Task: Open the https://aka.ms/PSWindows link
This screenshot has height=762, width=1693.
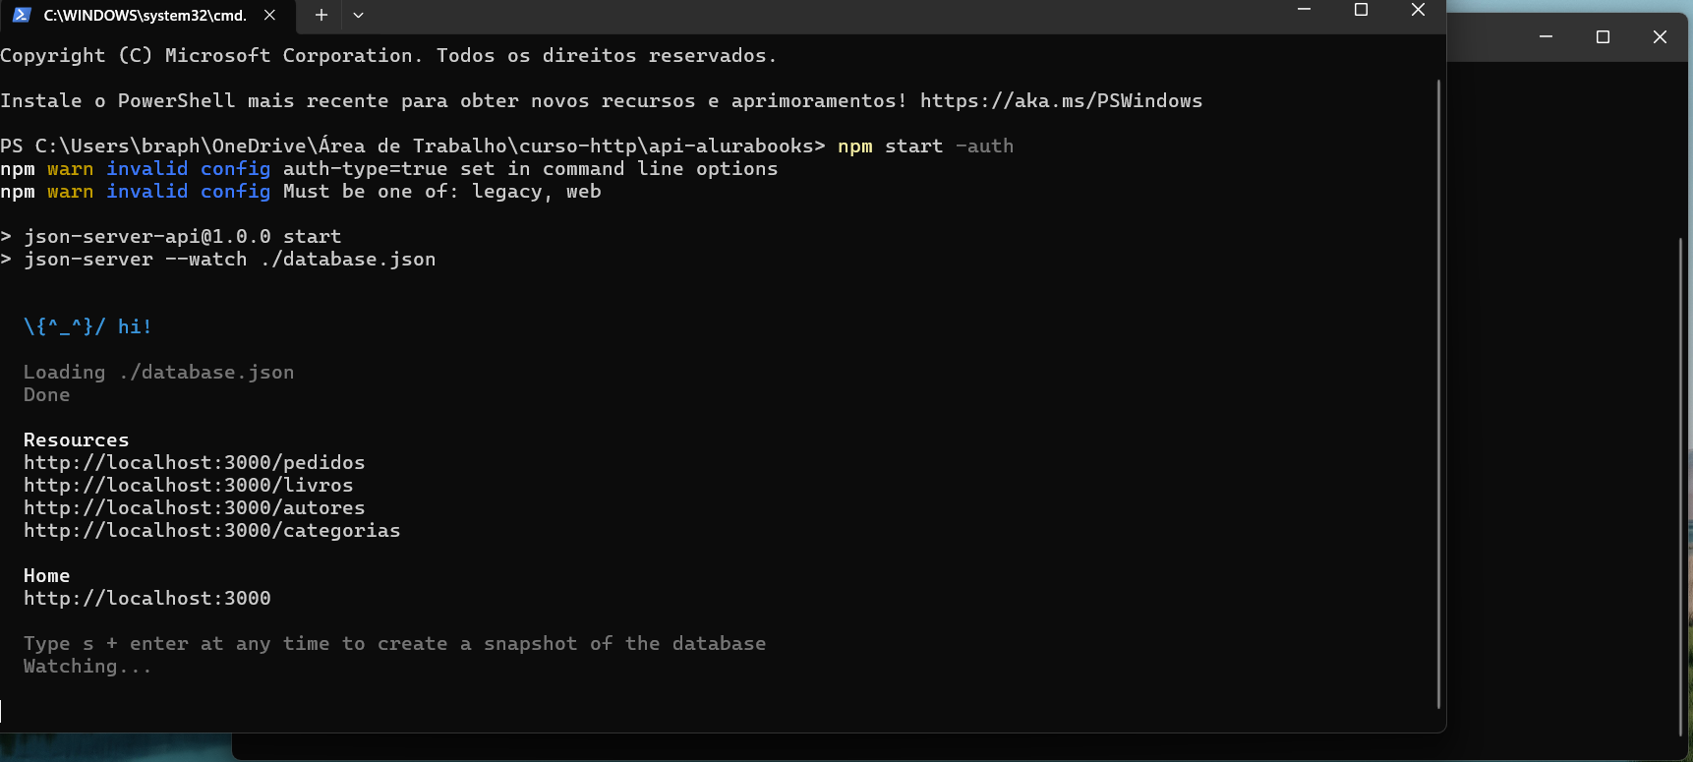Action: coord(1061,100)
